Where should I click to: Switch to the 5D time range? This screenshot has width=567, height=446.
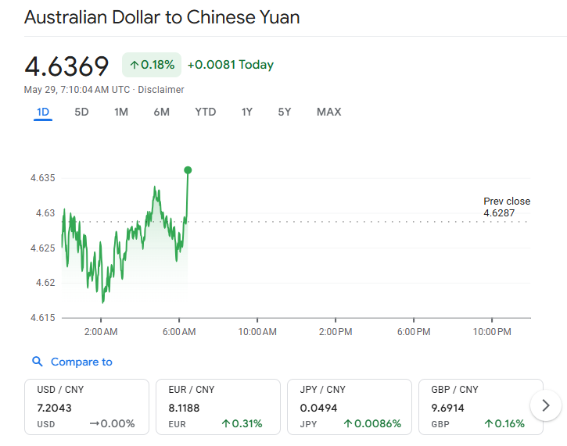click(x=81, y=112)
